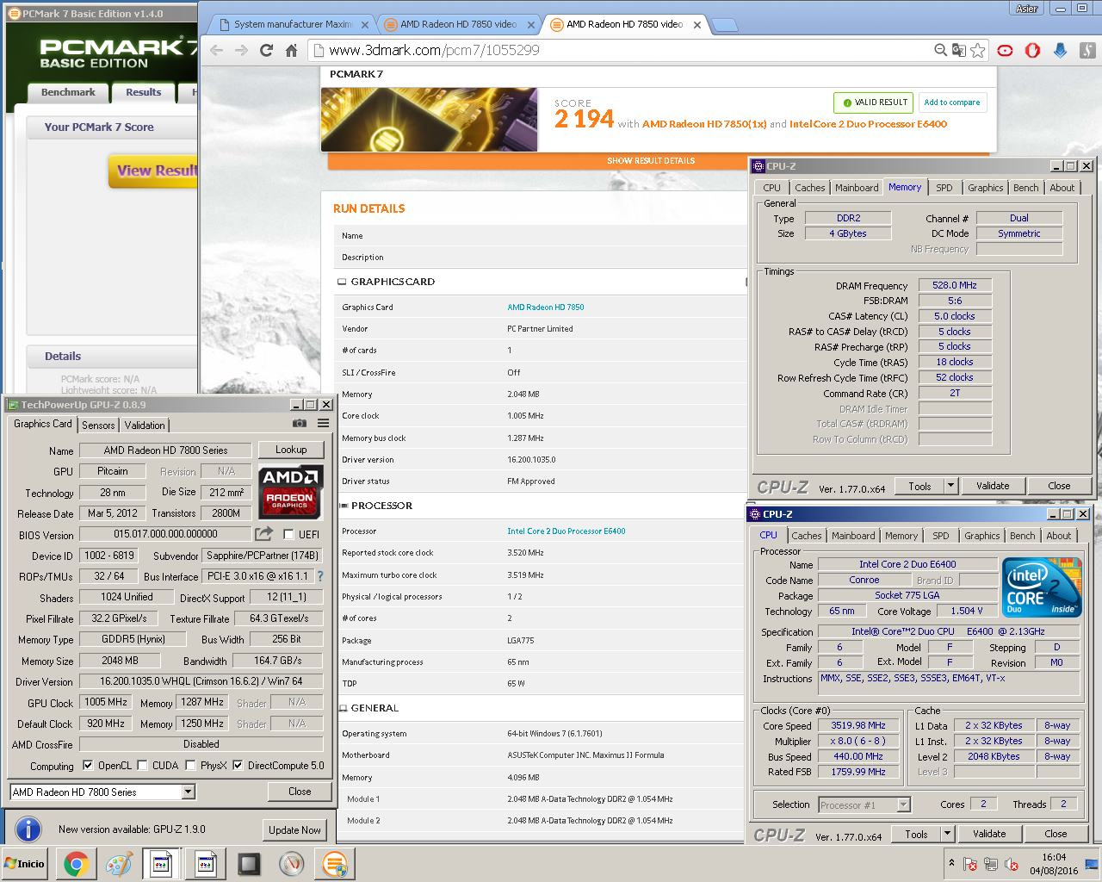Toggle the OpenCL checkbox
1102x882 pixels.
click(x=88, y=765)
